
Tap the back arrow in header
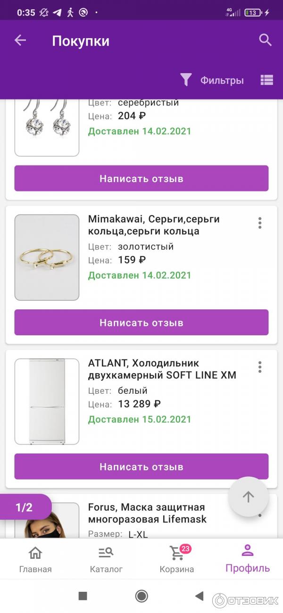[x=20, y=41]
